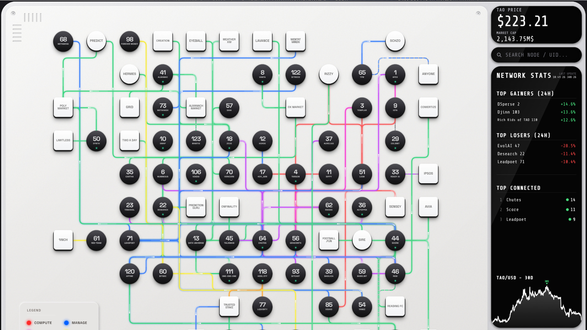This screenshot has height=330, width=587.
Task: Click the red COMPUTE color swatch
Action: coord(29,323)
